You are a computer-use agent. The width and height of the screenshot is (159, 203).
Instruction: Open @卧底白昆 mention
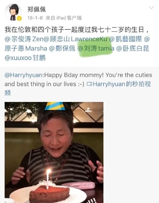pos(132,48)
